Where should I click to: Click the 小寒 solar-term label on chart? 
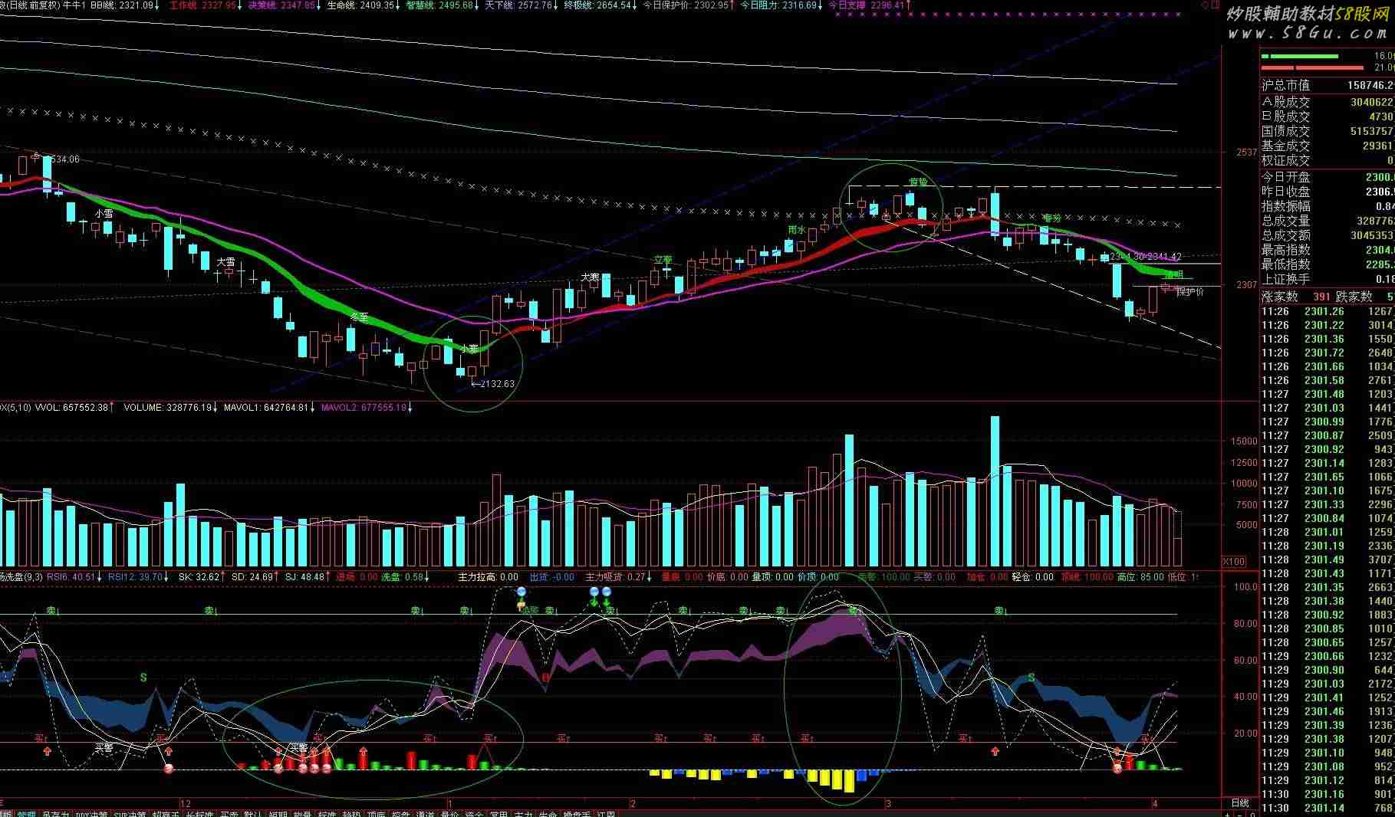tap(469, 348)
